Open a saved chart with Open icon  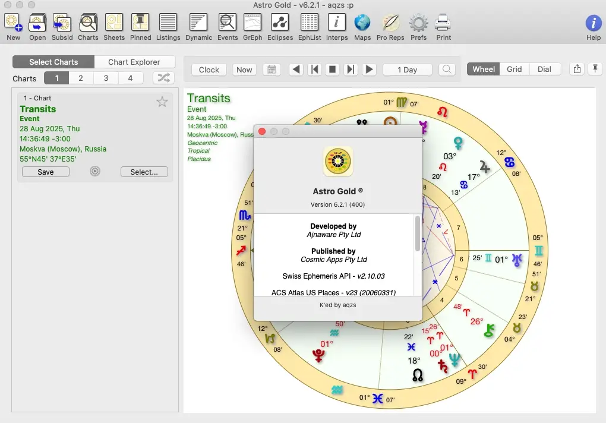pos(37,23)
